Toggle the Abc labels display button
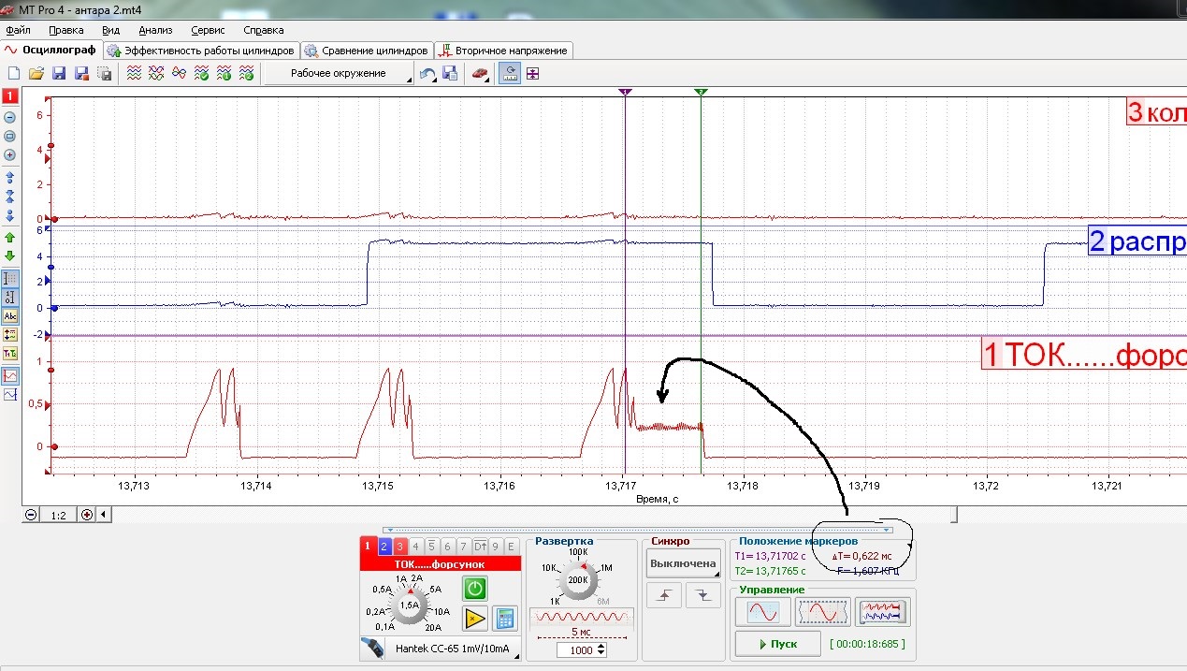 (x=10, y=315)
